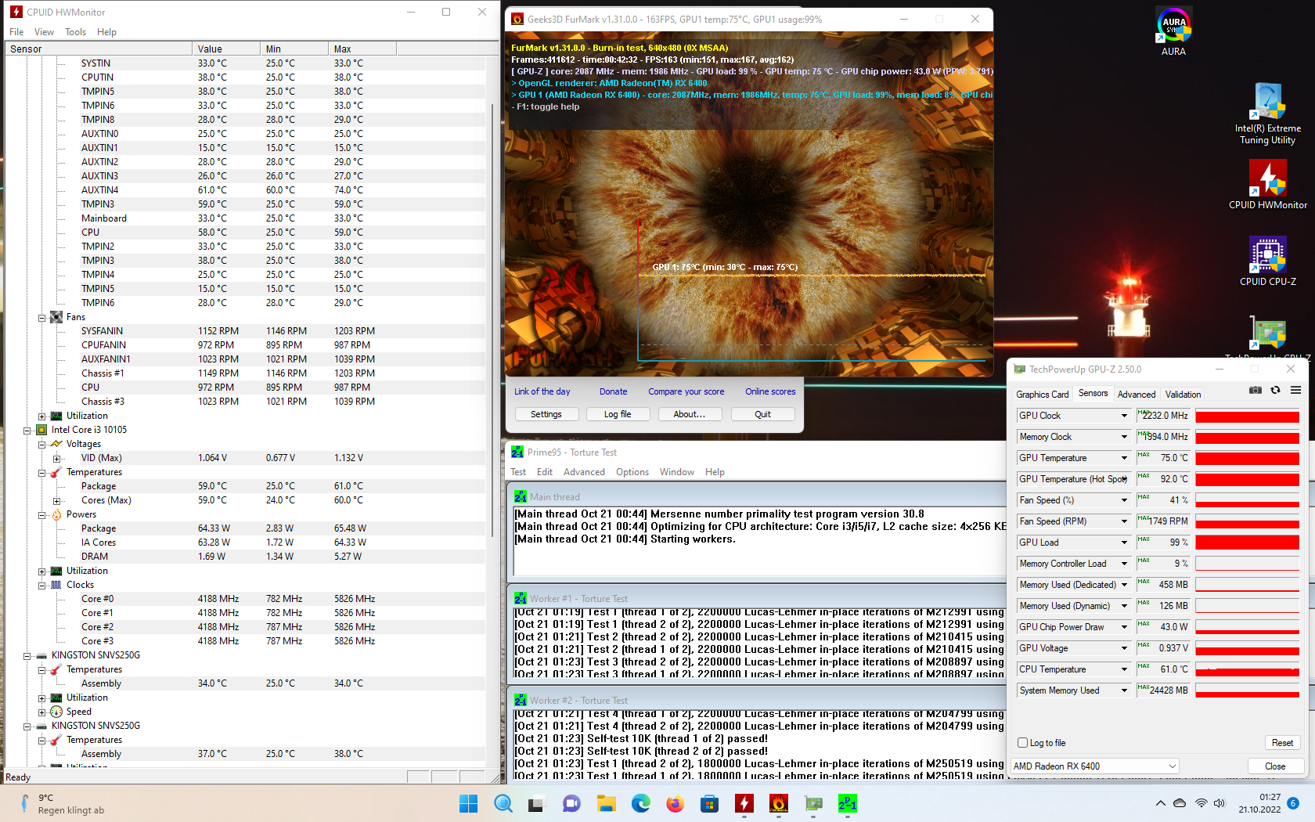Open the Windows Start menu
Viewport: 1315px width, 822px height.
pos(468,803)
